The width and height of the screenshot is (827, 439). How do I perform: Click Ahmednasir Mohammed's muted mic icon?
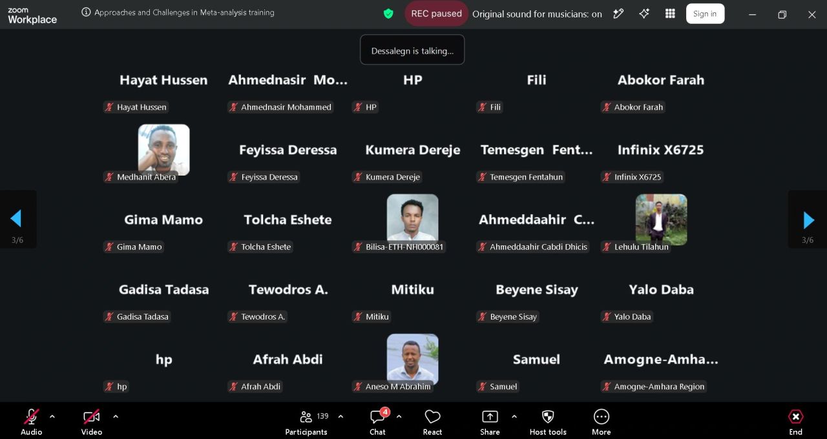click(234, 107)
